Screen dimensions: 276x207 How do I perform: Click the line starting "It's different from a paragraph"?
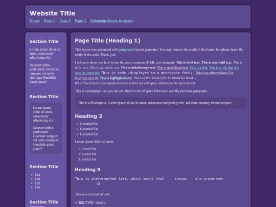(x=135, y=83)
